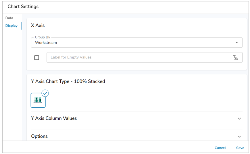Click the Y Axis Chart Type heading

68,81
